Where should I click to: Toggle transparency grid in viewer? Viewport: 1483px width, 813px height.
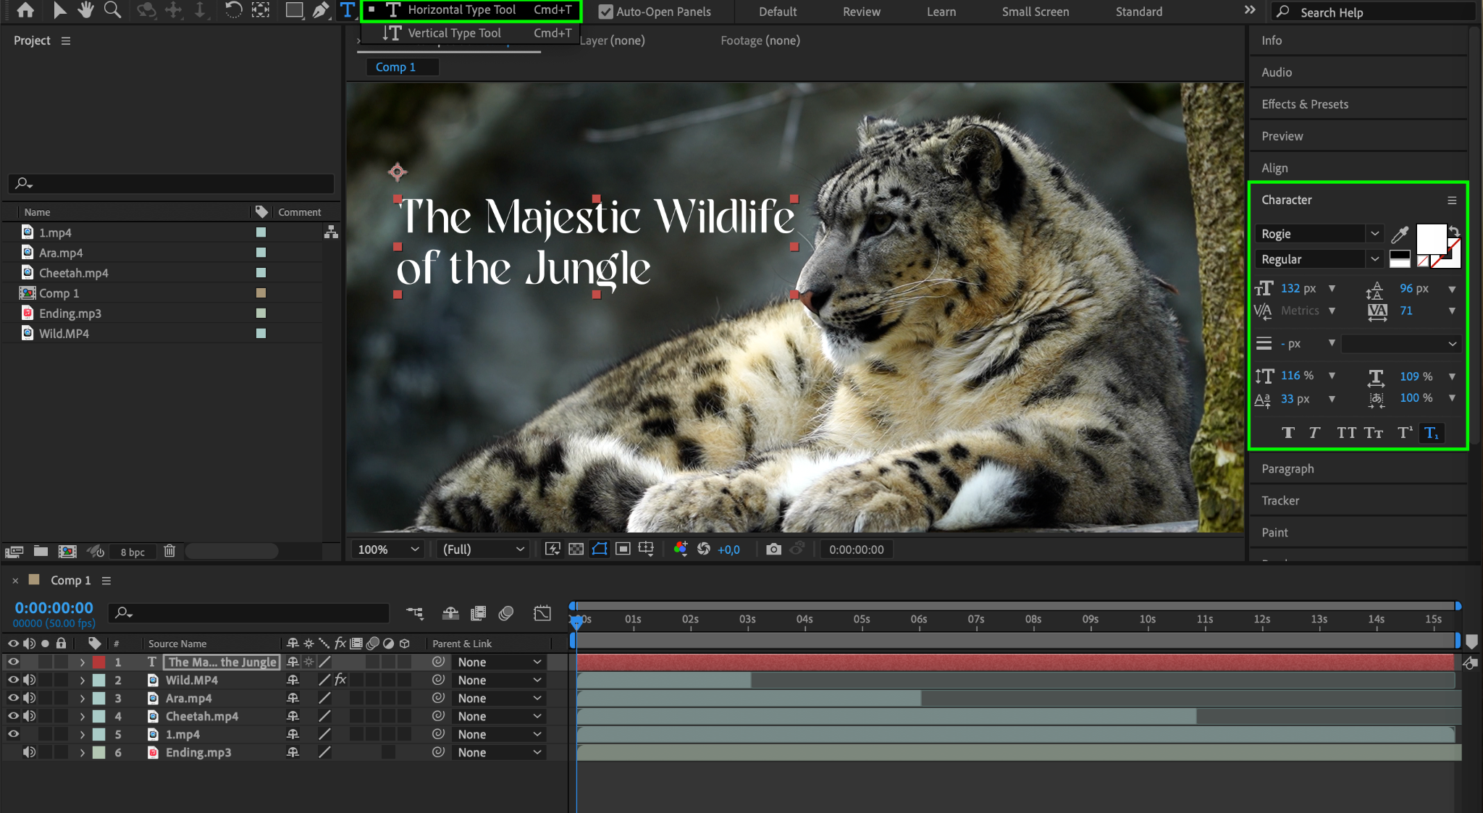tap(576, 549)
